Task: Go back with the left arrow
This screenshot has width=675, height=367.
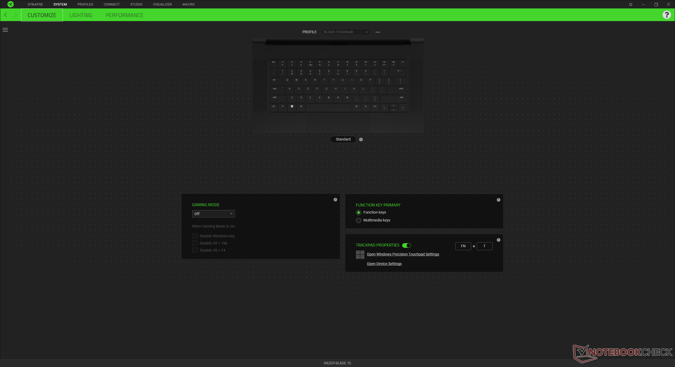Action: [6, 15]
